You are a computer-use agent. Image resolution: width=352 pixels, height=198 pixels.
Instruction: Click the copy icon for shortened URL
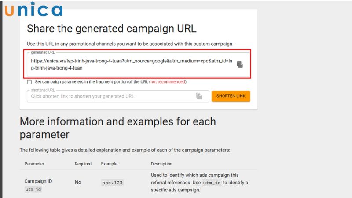pyautogui.click(x=199, y=96)
